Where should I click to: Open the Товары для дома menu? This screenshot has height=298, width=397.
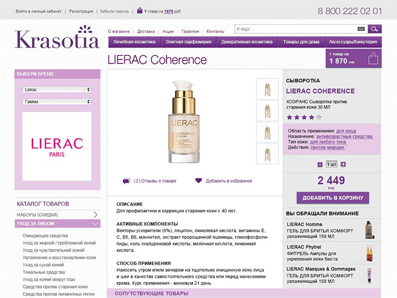pos(301,42)
